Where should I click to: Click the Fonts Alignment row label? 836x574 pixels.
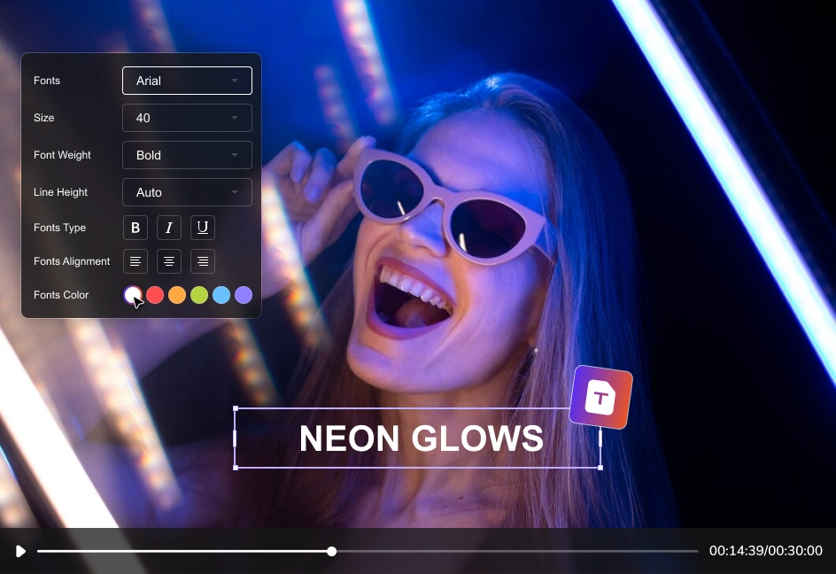click(x=71, y=261)
